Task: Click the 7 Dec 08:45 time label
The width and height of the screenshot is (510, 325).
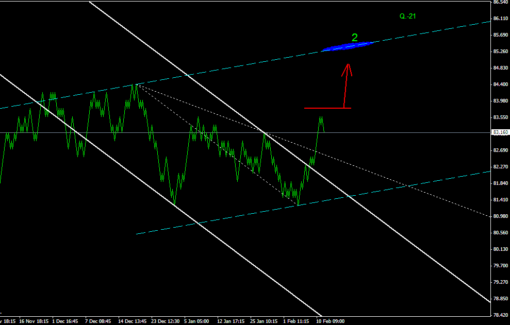Action: (x=98, y=321)
